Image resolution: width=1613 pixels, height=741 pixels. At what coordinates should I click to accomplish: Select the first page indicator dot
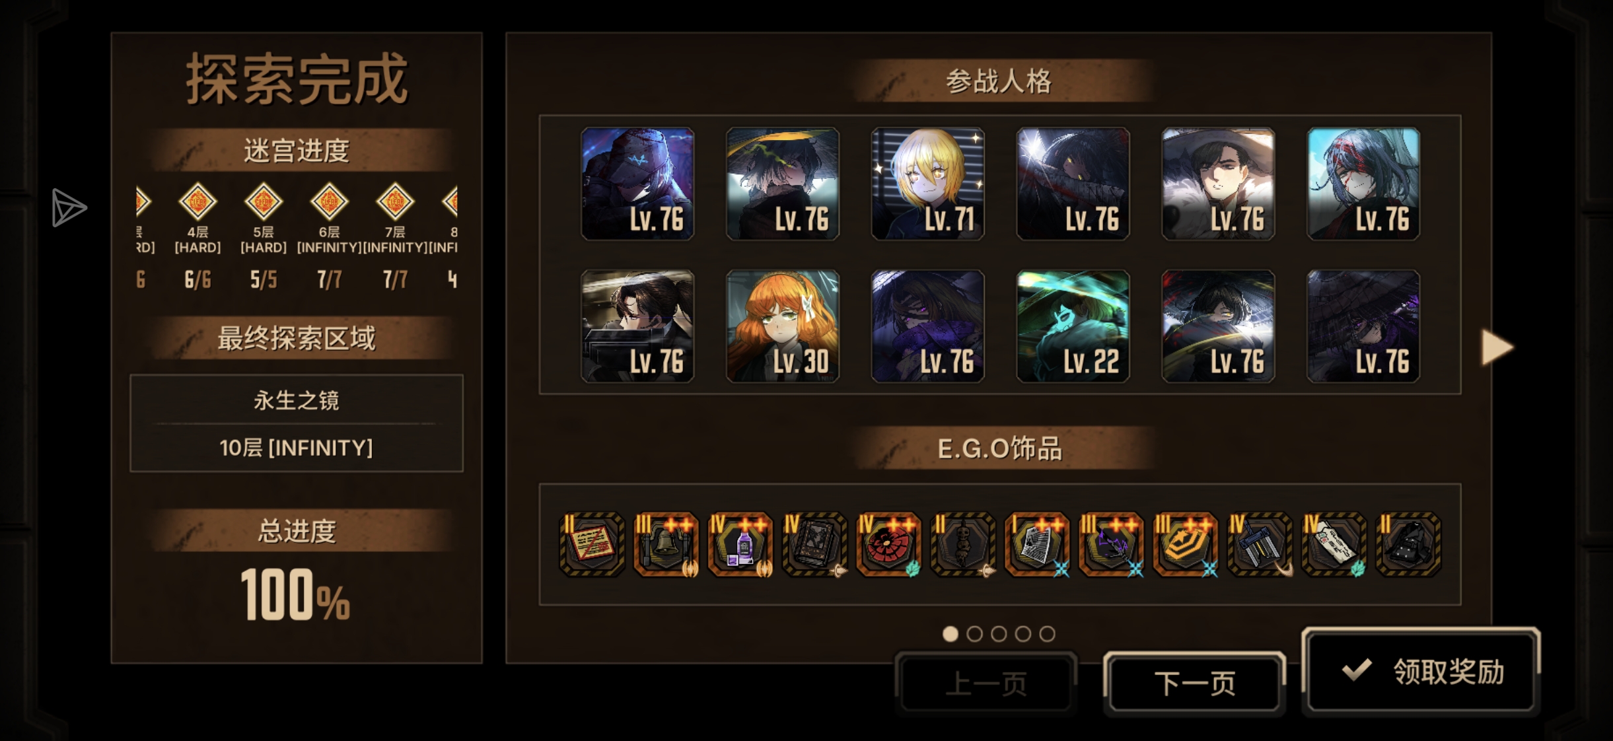click(950, 634)
